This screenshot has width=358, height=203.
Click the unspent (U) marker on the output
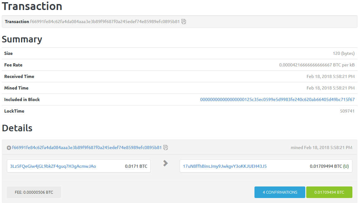point(346,166)
